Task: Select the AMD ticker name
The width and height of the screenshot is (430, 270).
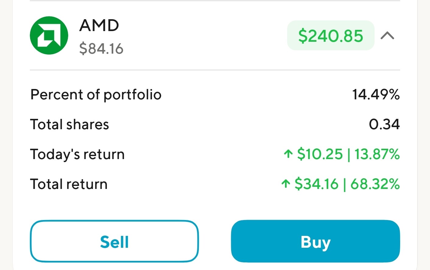Action: point(99,25)
